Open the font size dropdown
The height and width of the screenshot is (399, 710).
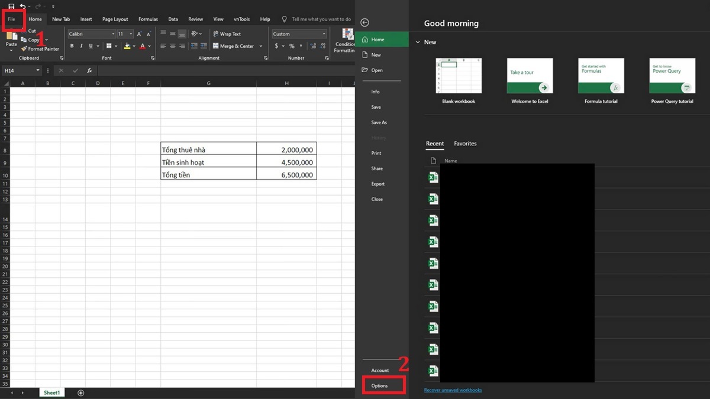click(131, 34)
